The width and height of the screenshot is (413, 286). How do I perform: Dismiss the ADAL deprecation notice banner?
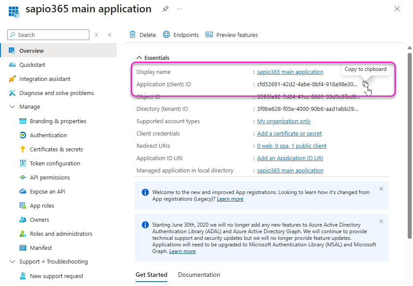click(381, 221)
